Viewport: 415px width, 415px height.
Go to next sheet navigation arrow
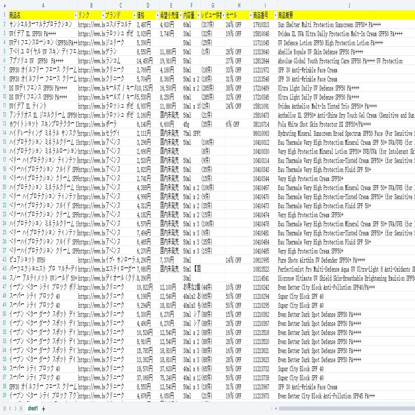pos(16,408)
